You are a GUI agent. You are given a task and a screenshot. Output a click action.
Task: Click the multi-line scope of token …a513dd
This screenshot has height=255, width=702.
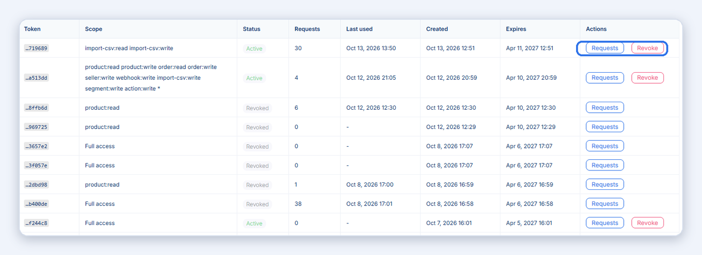click(151, 78)
